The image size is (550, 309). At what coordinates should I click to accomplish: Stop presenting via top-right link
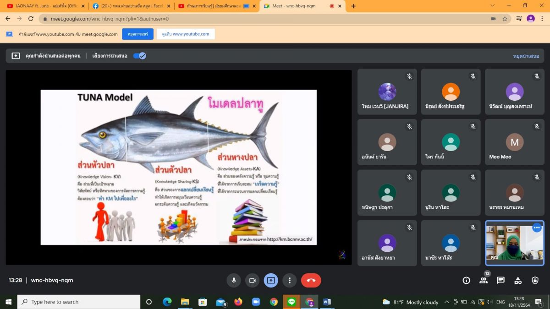(x=526, y=56)
